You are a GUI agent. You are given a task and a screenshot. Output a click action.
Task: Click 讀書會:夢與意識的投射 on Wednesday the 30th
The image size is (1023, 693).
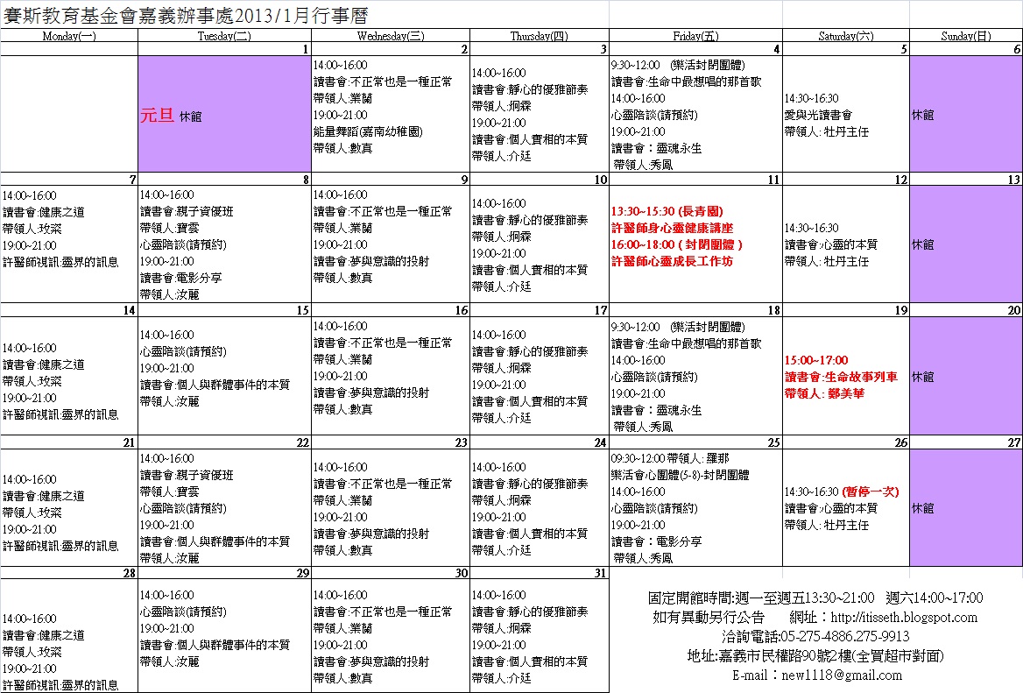coord(371,661)
